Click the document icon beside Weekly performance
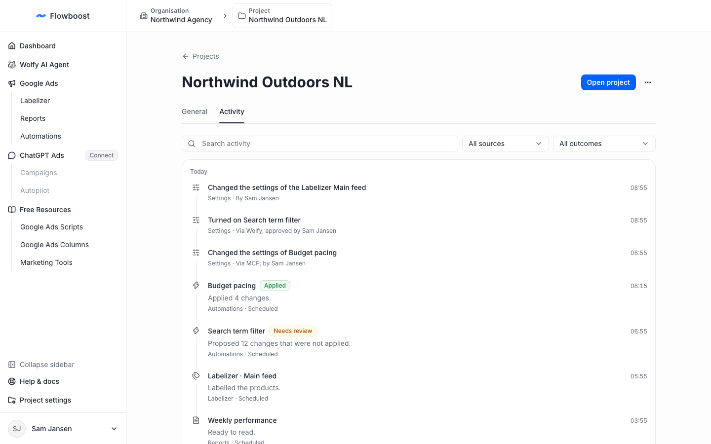This screenshot has height=444, width=711. point(196,420)
